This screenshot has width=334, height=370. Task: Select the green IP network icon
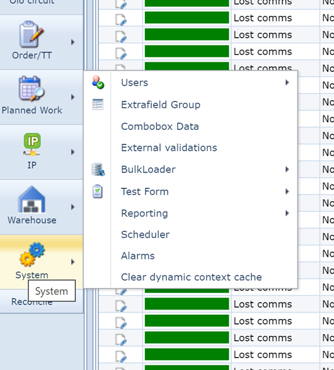[32, 144]
